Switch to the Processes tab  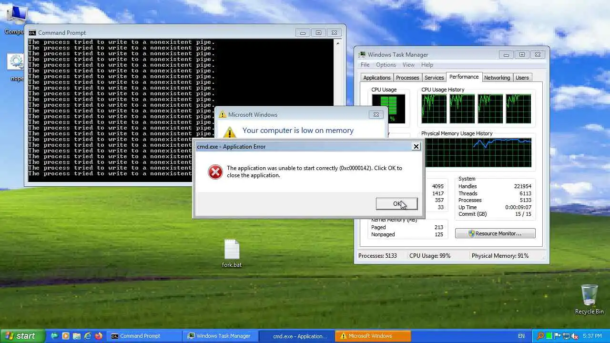pyautogui.click(x=407, y=78)
